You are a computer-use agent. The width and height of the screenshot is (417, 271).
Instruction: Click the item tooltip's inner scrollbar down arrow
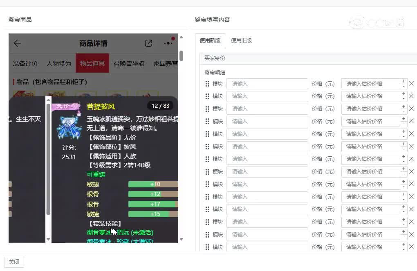pyautogui.click(x=48, y=239)
